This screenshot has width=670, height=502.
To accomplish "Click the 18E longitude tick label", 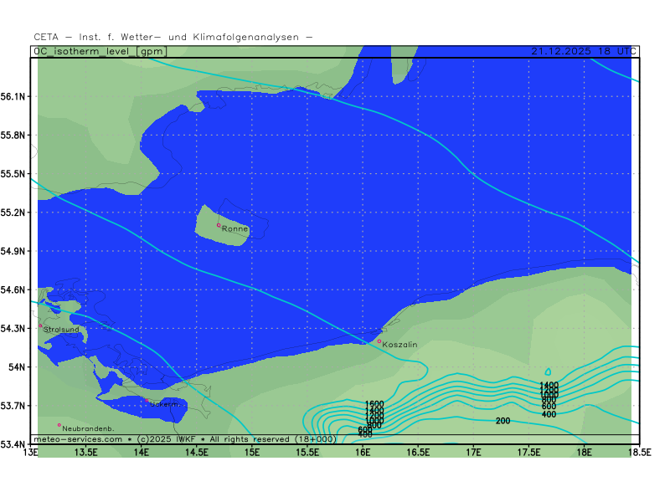I will tap(584, 453).
